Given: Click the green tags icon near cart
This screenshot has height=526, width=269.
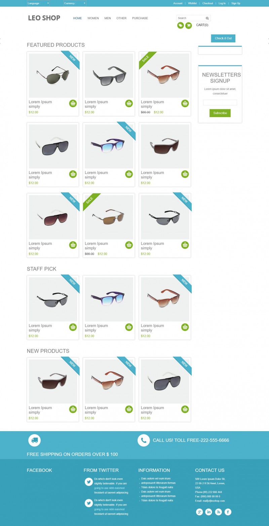Looking at the screenshot, I should [181, 25].
